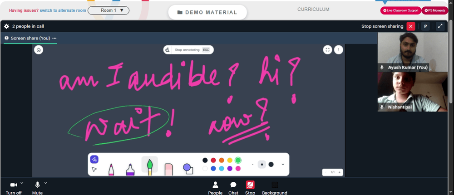Open the Room 1 dropdown
454x195 pixels.
pyautogui.click(x=109, y=10)
